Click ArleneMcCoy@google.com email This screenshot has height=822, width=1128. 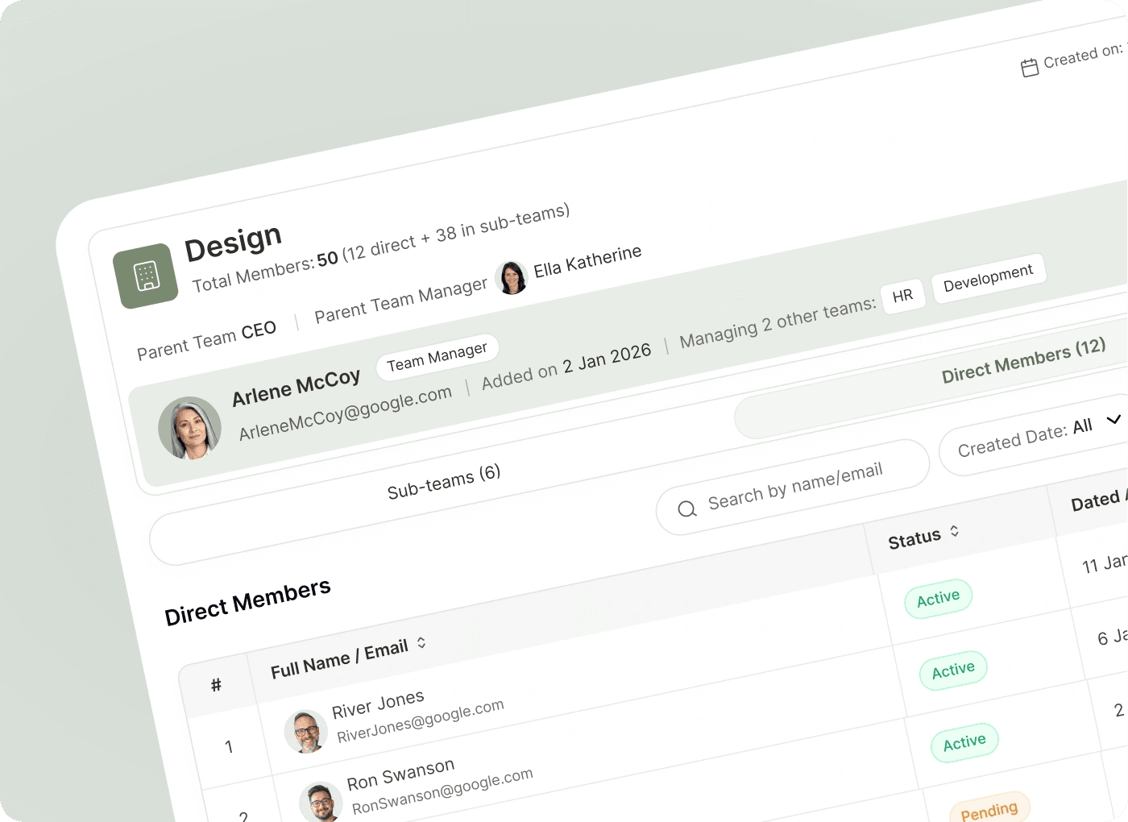coord(345,413)
